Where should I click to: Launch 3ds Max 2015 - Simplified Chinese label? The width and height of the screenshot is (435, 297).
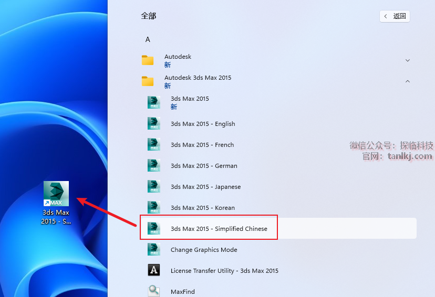(x=219, y=229)
